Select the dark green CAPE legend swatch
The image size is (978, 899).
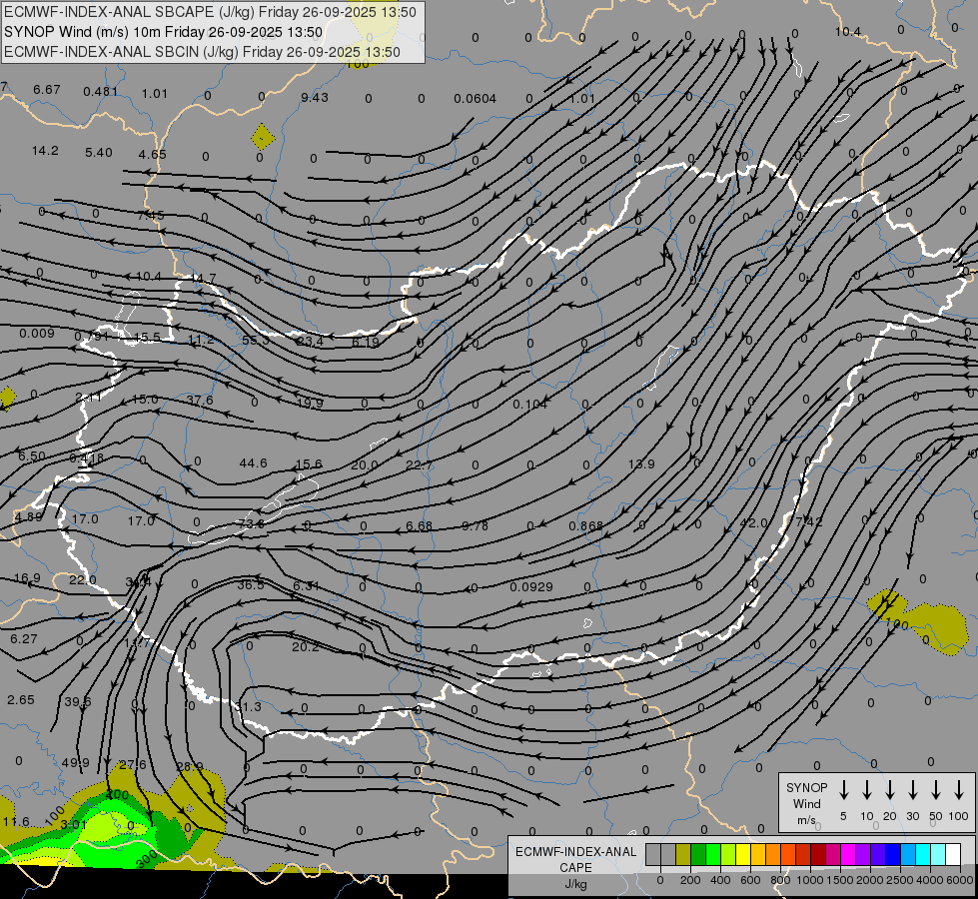698,855
